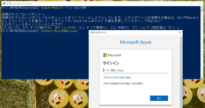The width and height of the screenshot is (205, 108).
Task: Click the PowerShell window scroll-up arrow
Action: pos(202,8)
